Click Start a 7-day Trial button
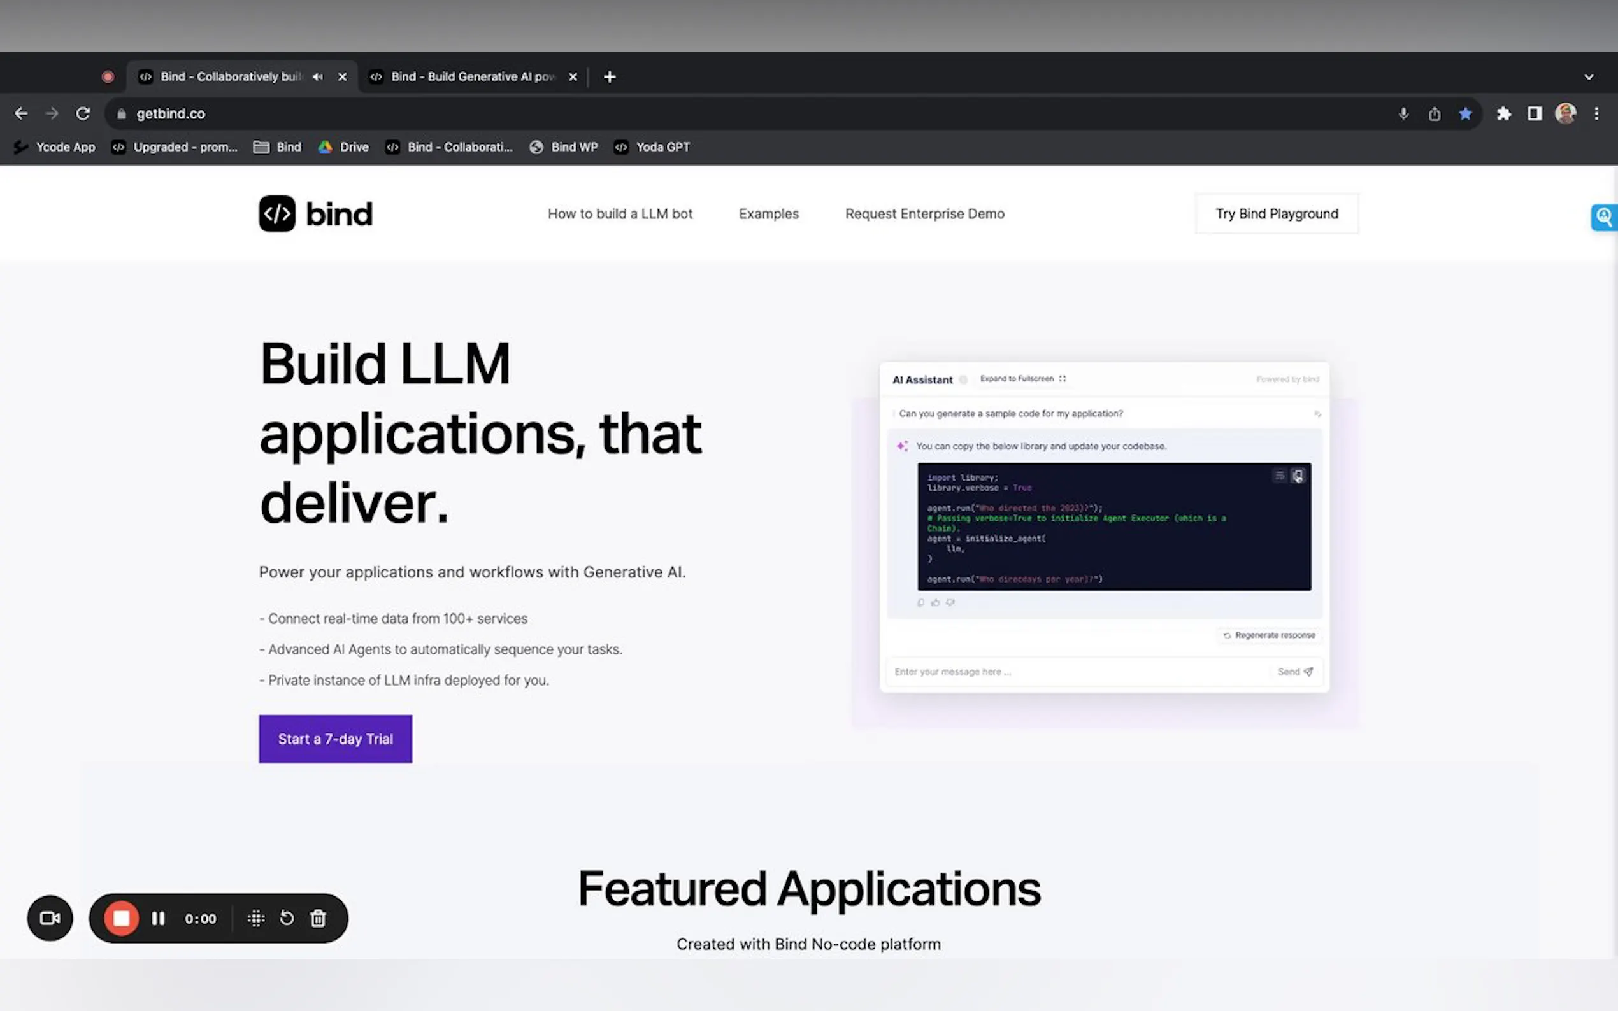The width and height of the screenshot is (1618, 1011). click(335, 739)
